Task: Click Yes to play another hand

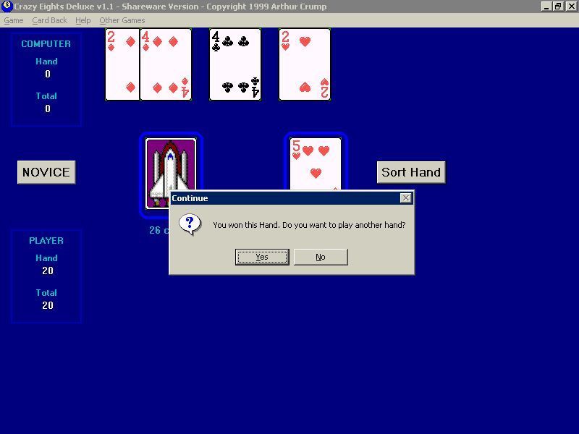Action: coord(262,256)
